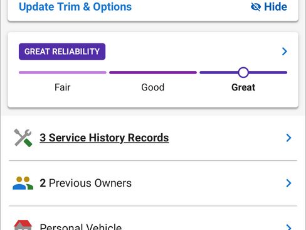Click the Fair reliability label
Image resolution: width=306 pixels, height=230 pixels.
point(63,87)
